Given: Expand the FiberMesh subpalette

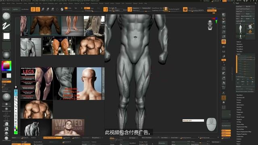Looking at the screenshot, I should [239, 95].
